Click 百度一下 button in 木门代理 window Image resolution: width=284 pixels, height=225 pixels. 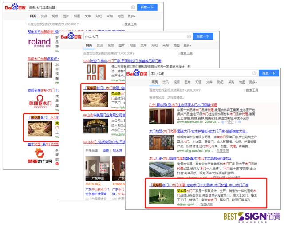tap(269, 73)
